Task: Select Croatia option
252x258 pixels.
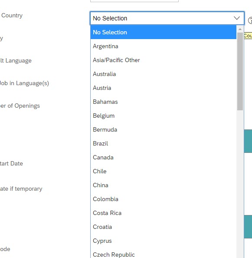Action: (x=163, y=227)
